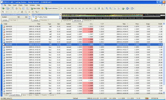Image resolution: width=166 pixels, height=100 pixels.
Task: Open the Charts menu
Action: [20, 5]
